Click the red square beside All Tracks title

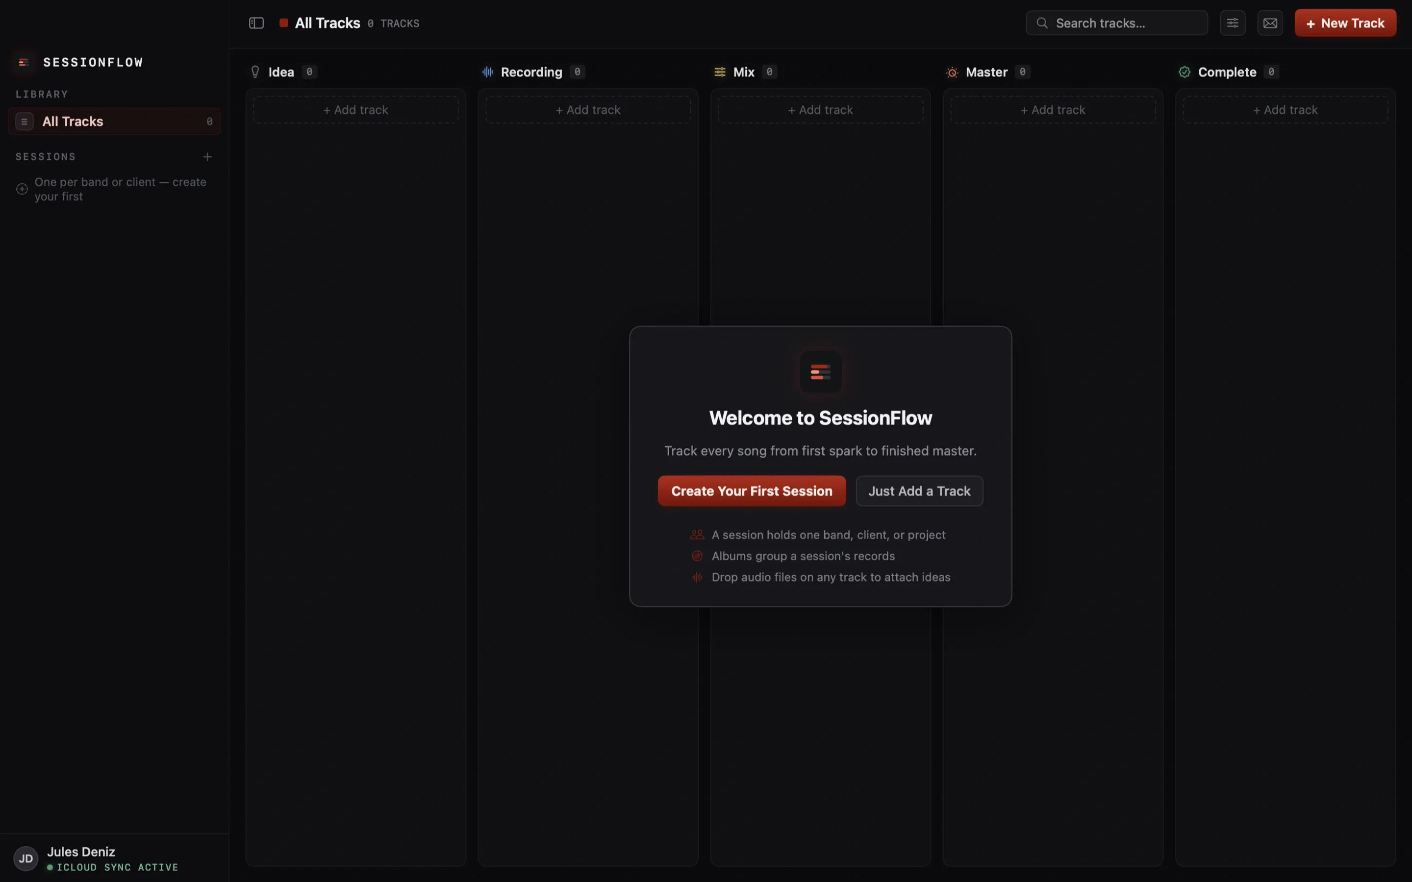coord(283,23)
